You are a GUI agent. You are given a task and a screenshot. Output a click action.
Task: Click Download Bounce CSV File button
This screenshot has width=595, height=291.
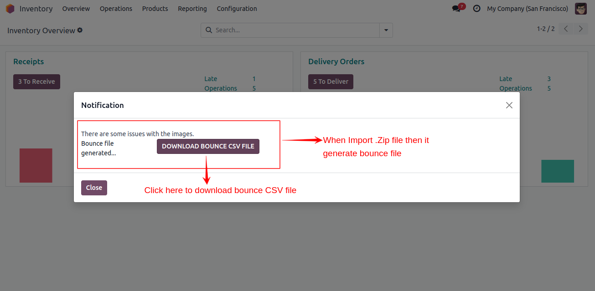point(208,146)
